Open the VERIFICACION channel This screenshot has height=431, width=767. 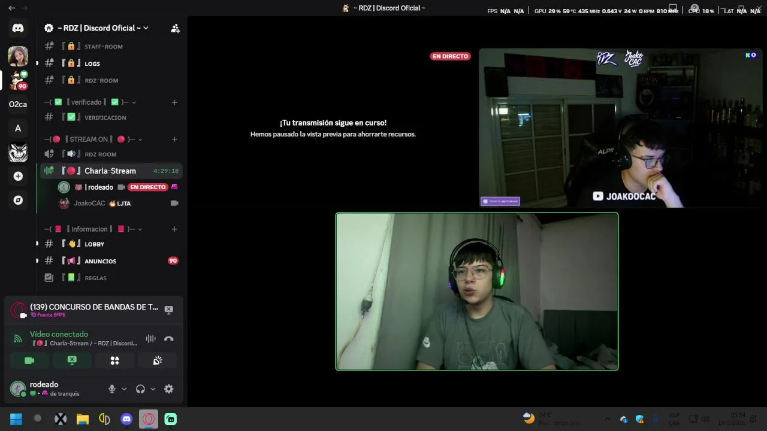click(x=110, y=117)
